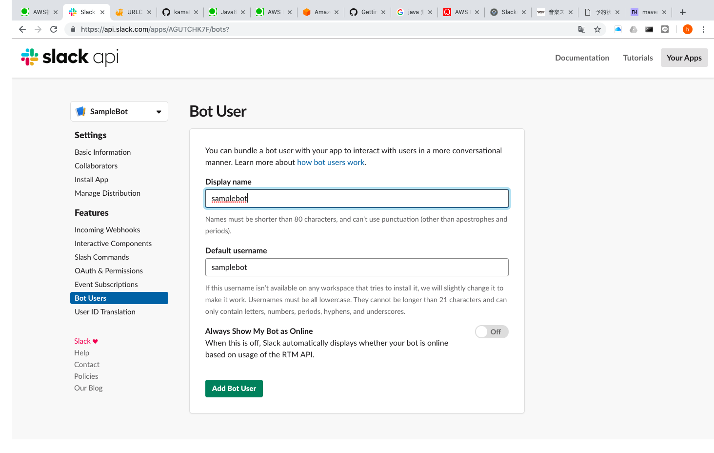Open the Chrome three-dot menu
The height and width of the screenshot is (453, 714).
point(703,29)
